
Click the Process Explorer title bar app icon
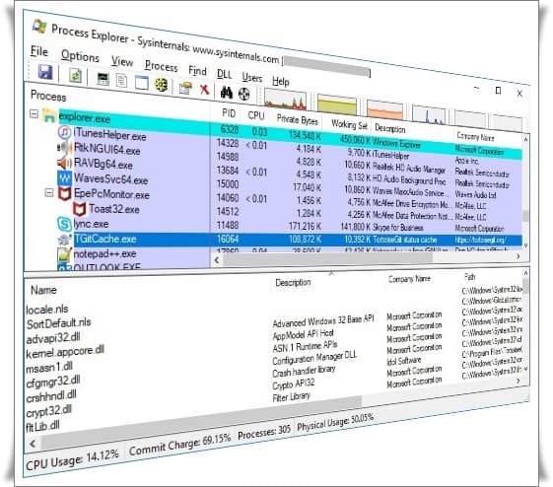pos(39,26)
